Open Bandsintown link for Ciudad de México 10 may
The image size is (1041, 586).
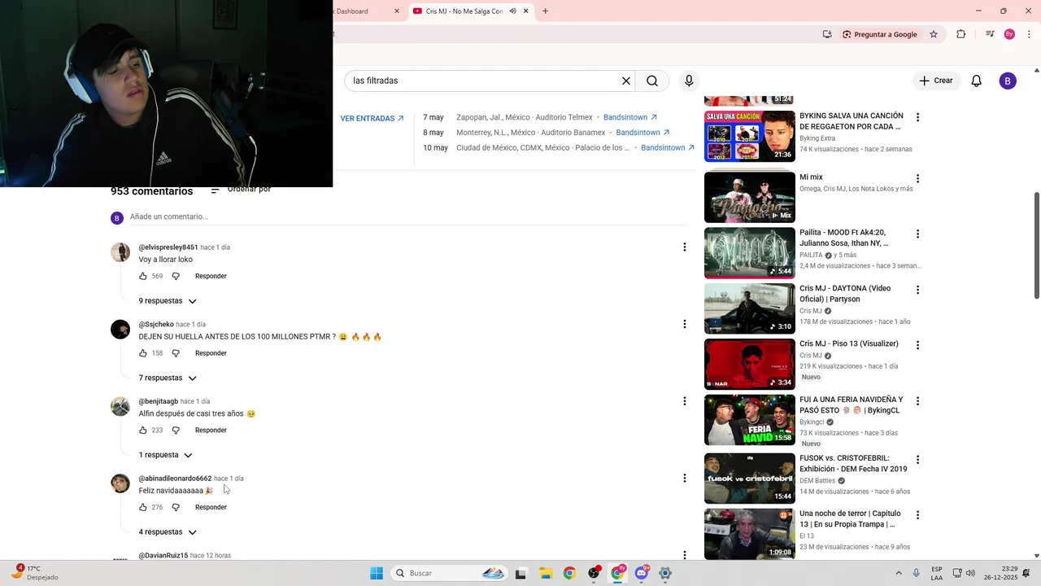(668, 148)
